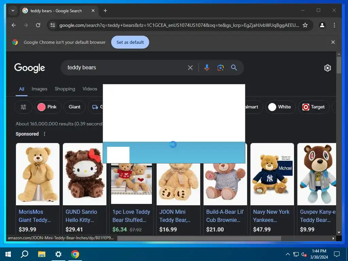Click Set as default button
This screenshot has height=261, width=348.
coord(130,42)
